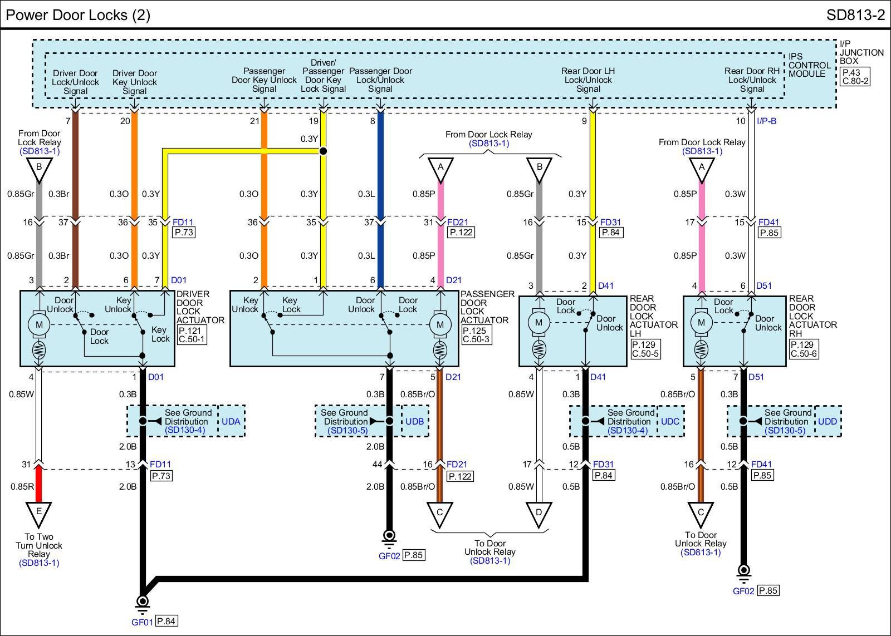Viewport: 891px width, 636px height.
Task: Open SD813-1 link under Two Turn Unlock Relay
Action: 39,563
